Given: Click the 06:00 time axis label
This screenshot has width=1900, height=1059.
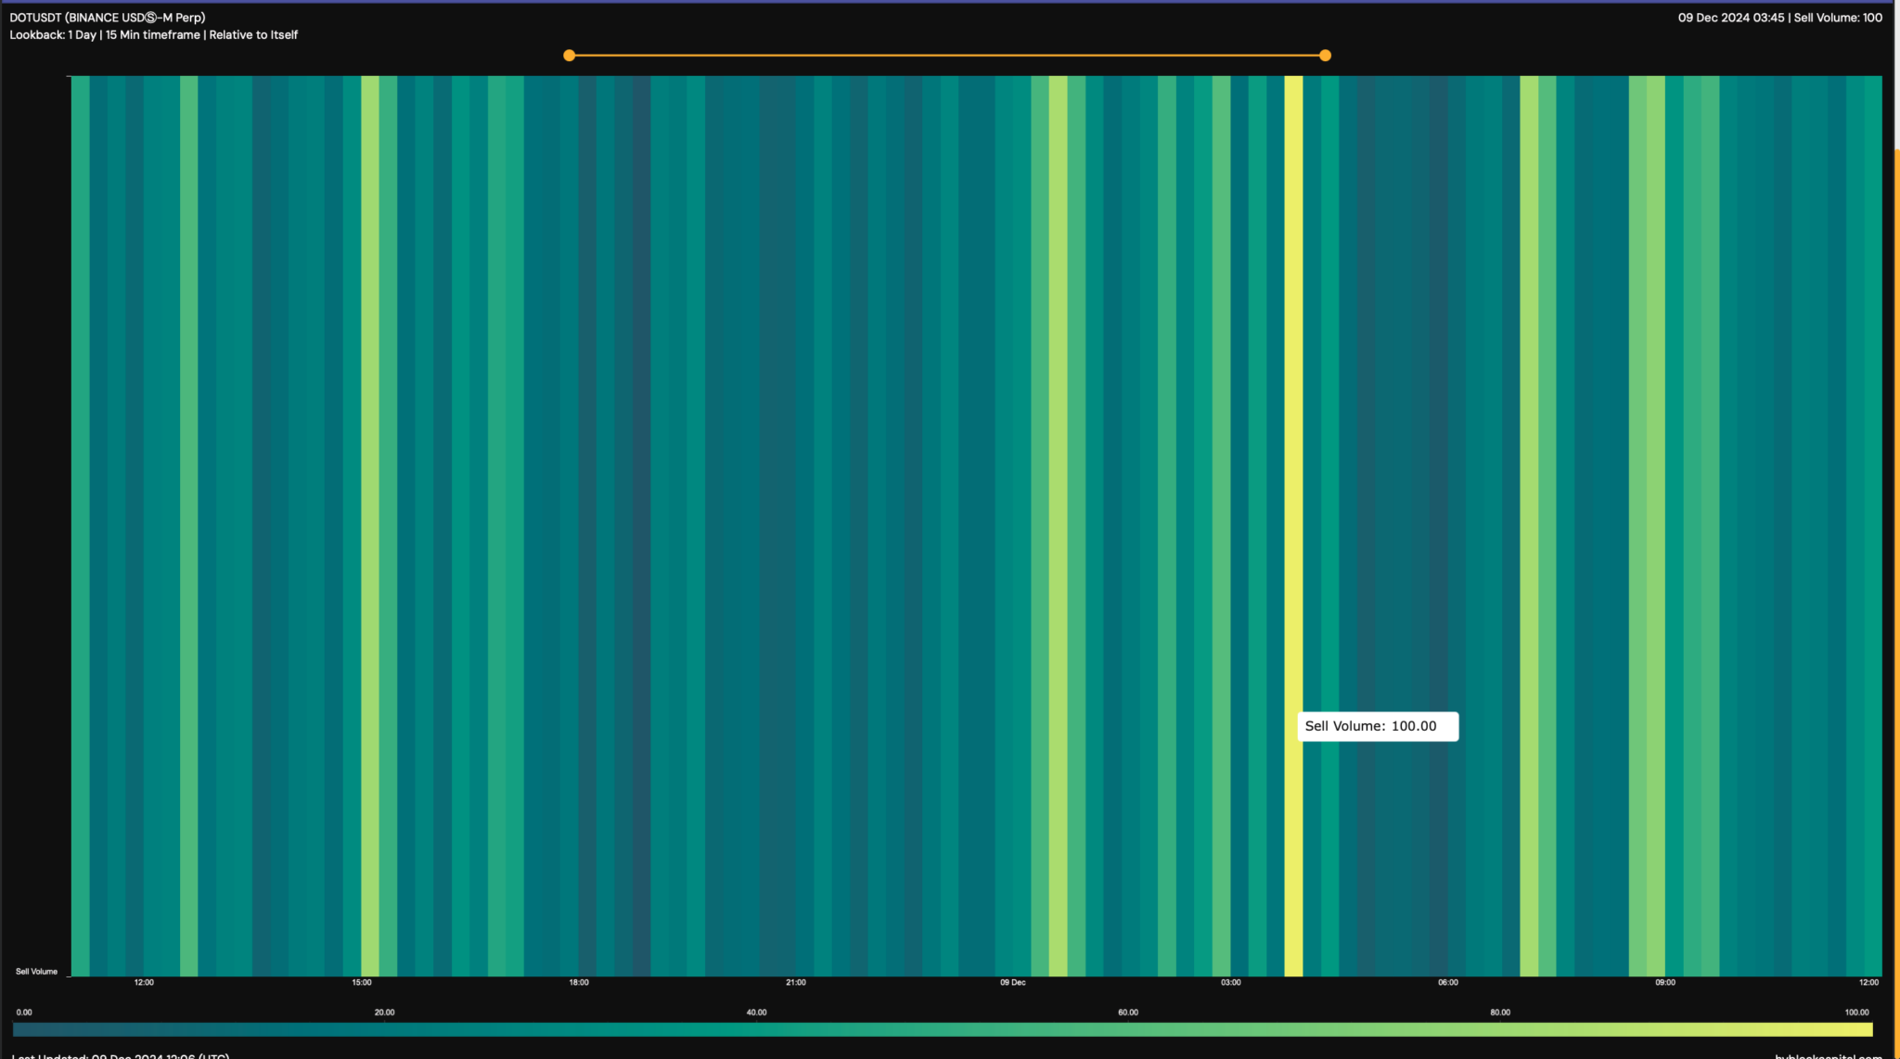Looking at the screenshot, I should tap(1448, 982).
